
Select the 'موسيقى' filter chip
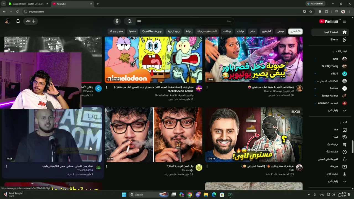pyautogui.click(x=280, y=32)
